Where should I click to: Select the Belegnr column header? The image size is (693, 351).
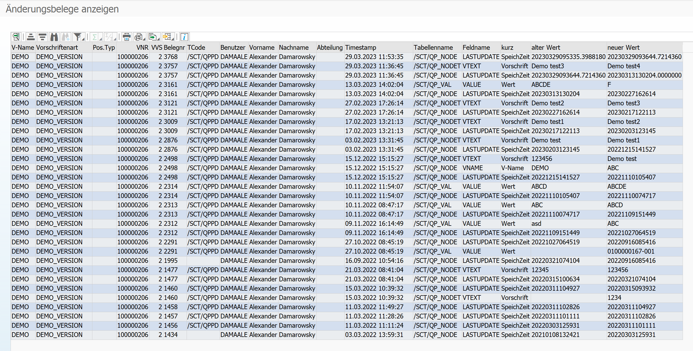(x=174, y=48)
